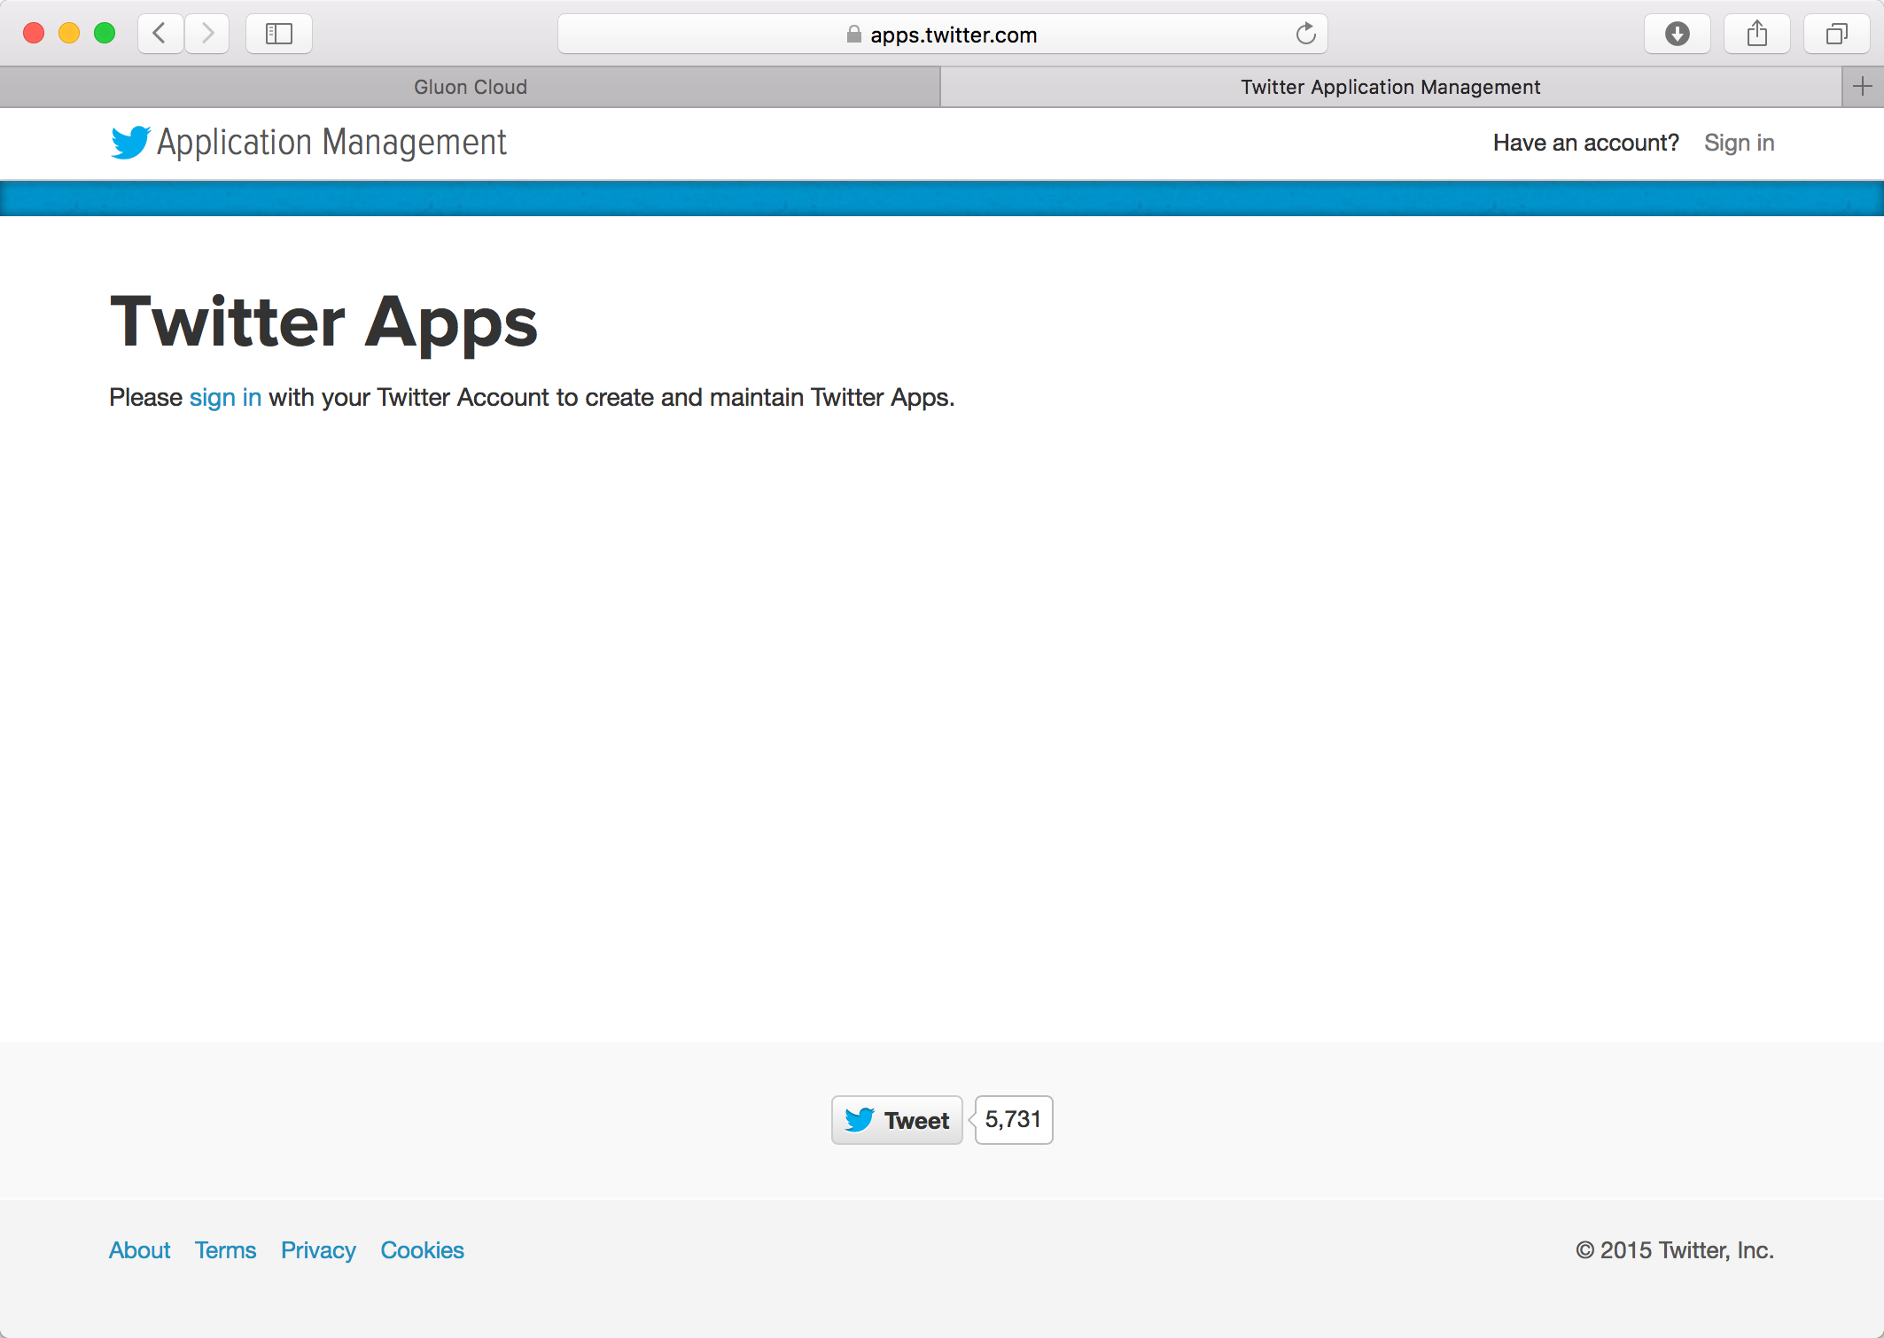This screenshot has width=1884, height=1338.
Task: Follow the inline 'sign in' link
Action: coord(225,397)
